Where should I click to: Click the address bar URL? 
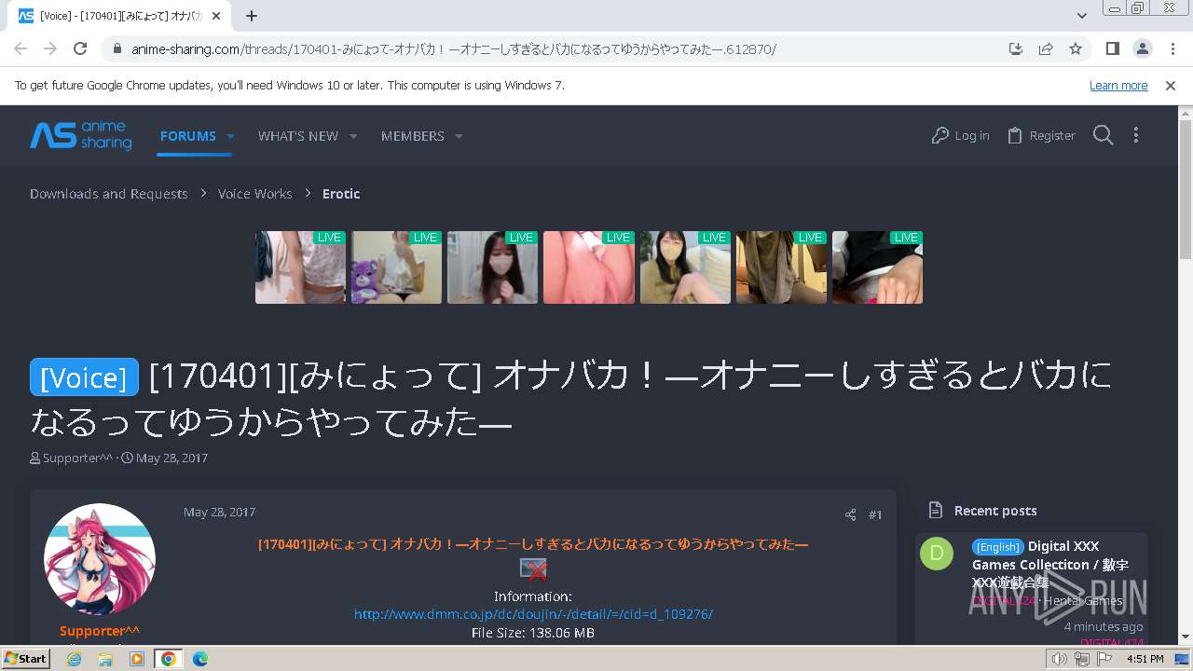pos(454,49)
